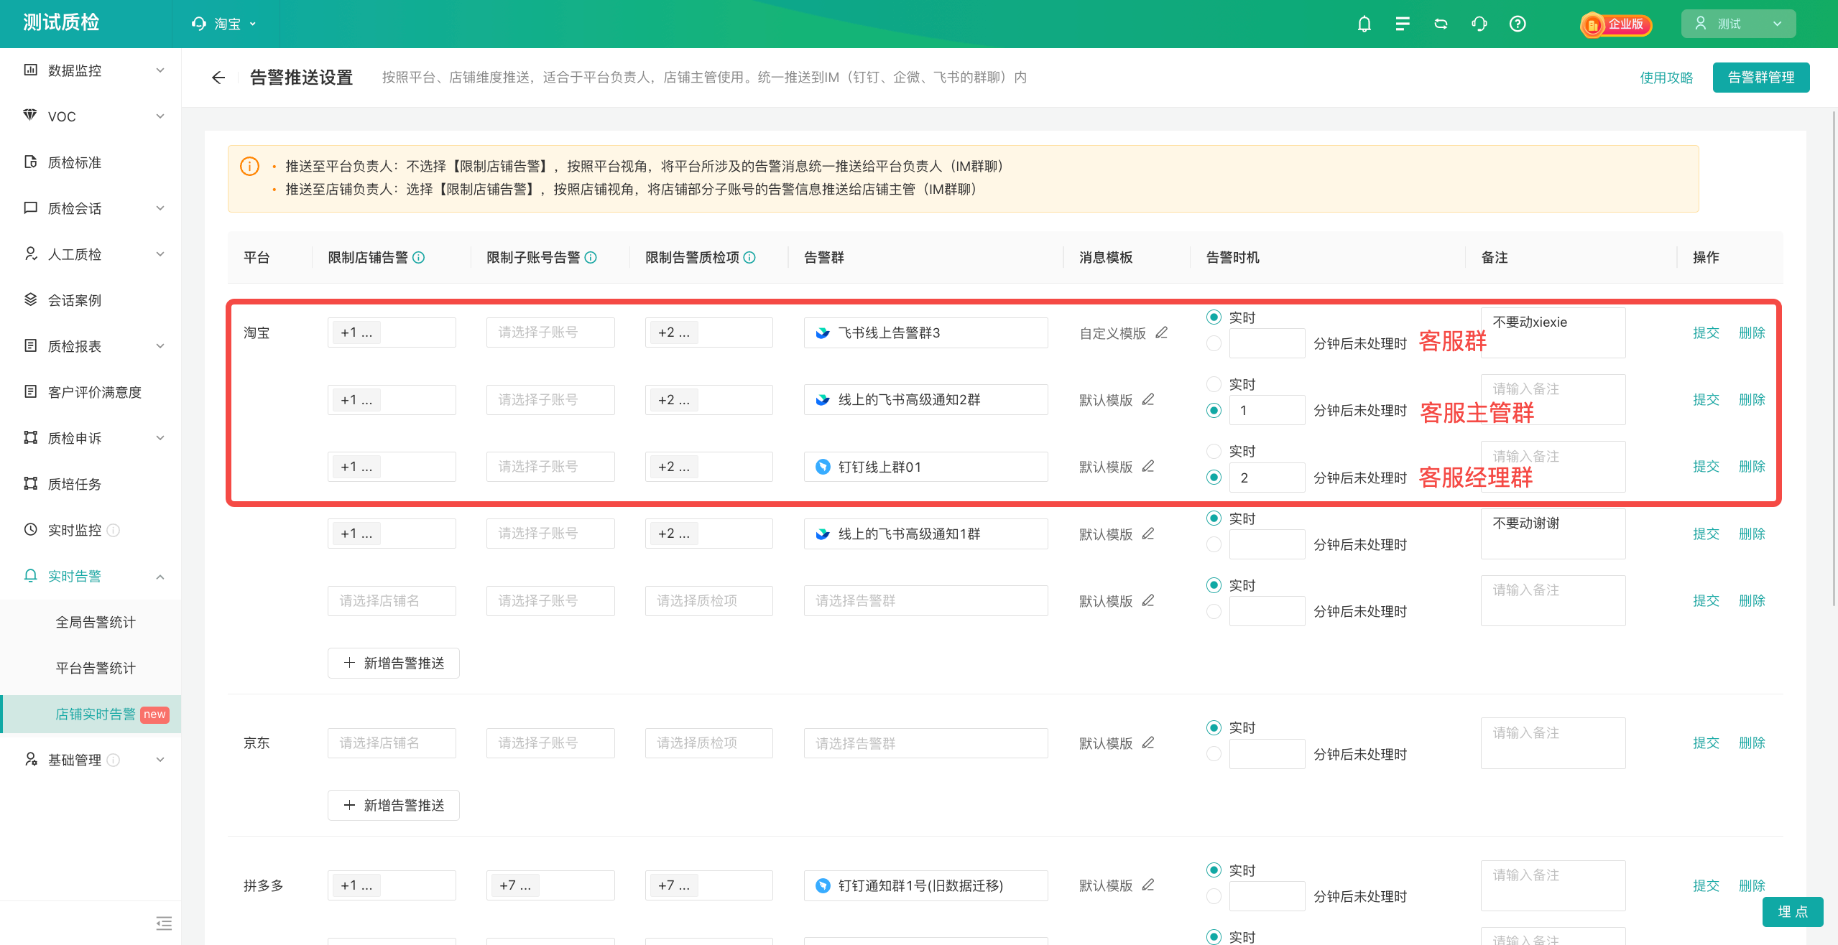
Task: Click minutes input containing 1 for 通知2群 row
Action: [x=1267, y=410]
